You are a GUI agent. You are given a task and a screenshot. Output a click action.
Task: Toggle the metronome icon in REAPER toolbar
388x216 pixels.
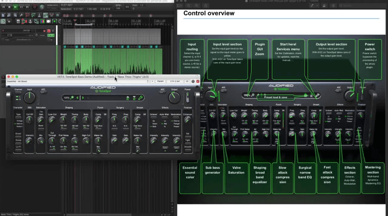point(39,15)
